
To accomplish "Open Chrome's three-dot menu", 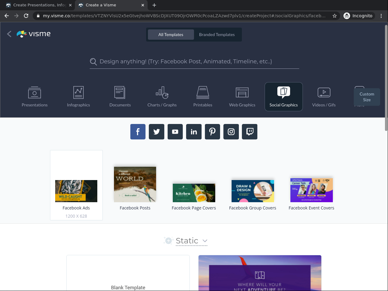I will tap(381, 16).
